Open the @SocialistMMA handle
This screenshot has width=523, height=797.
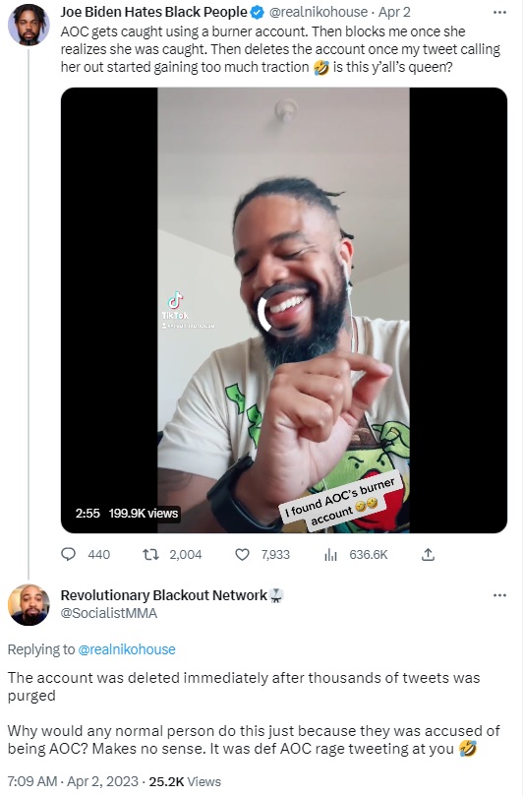coord(109,613)
